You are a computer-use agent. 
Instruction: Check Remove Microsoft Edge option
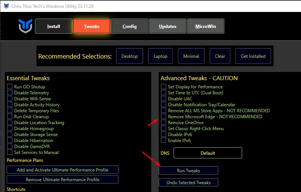[x=164, y=116]
